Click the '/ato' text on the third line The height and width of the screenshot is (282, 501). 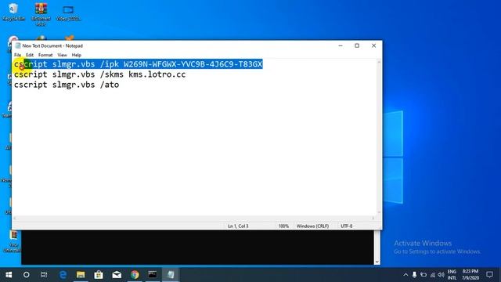point(110,85)
